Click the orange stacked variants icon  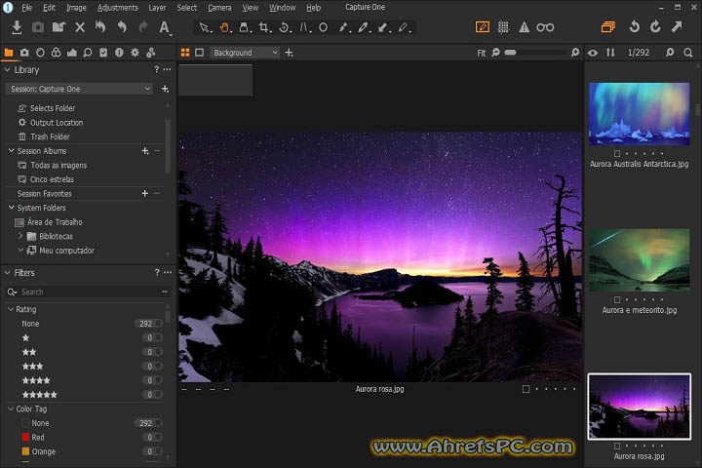pos(608,27)
